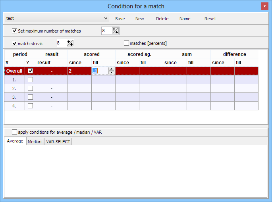Switch to the VAR.SELECT tab
This screenshot has height=202, width=272.
(58, 142)
